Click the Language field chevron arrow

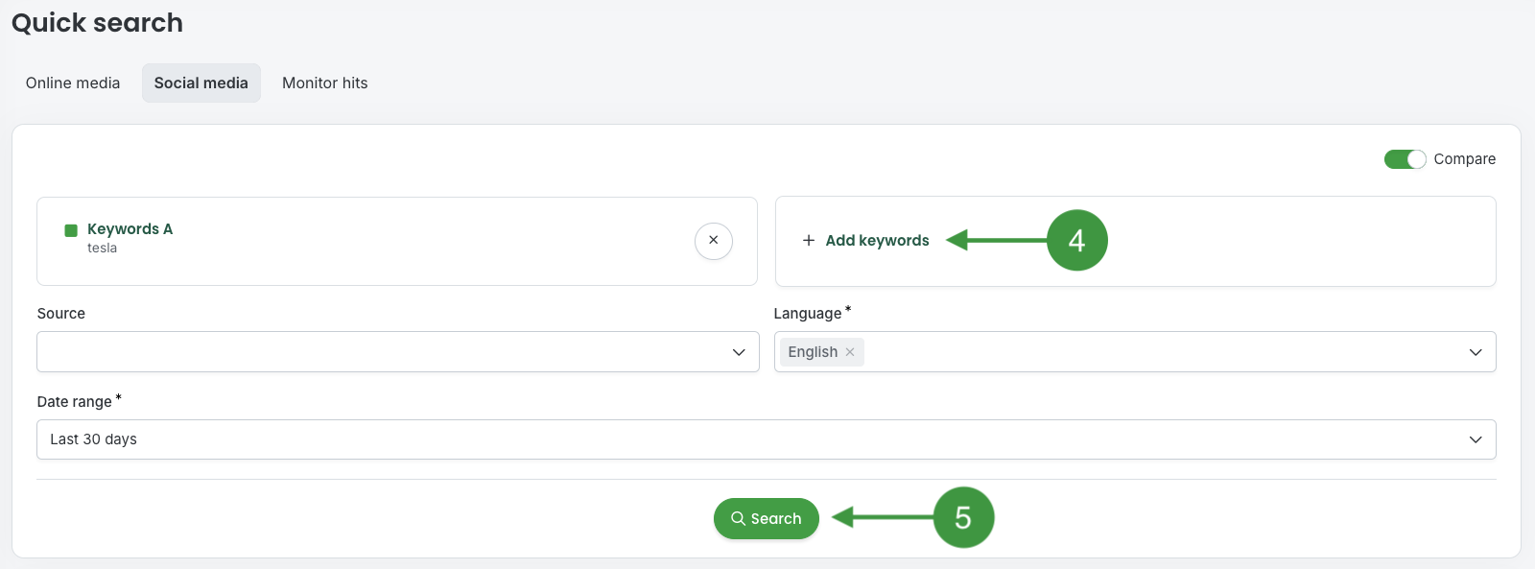1476,352
